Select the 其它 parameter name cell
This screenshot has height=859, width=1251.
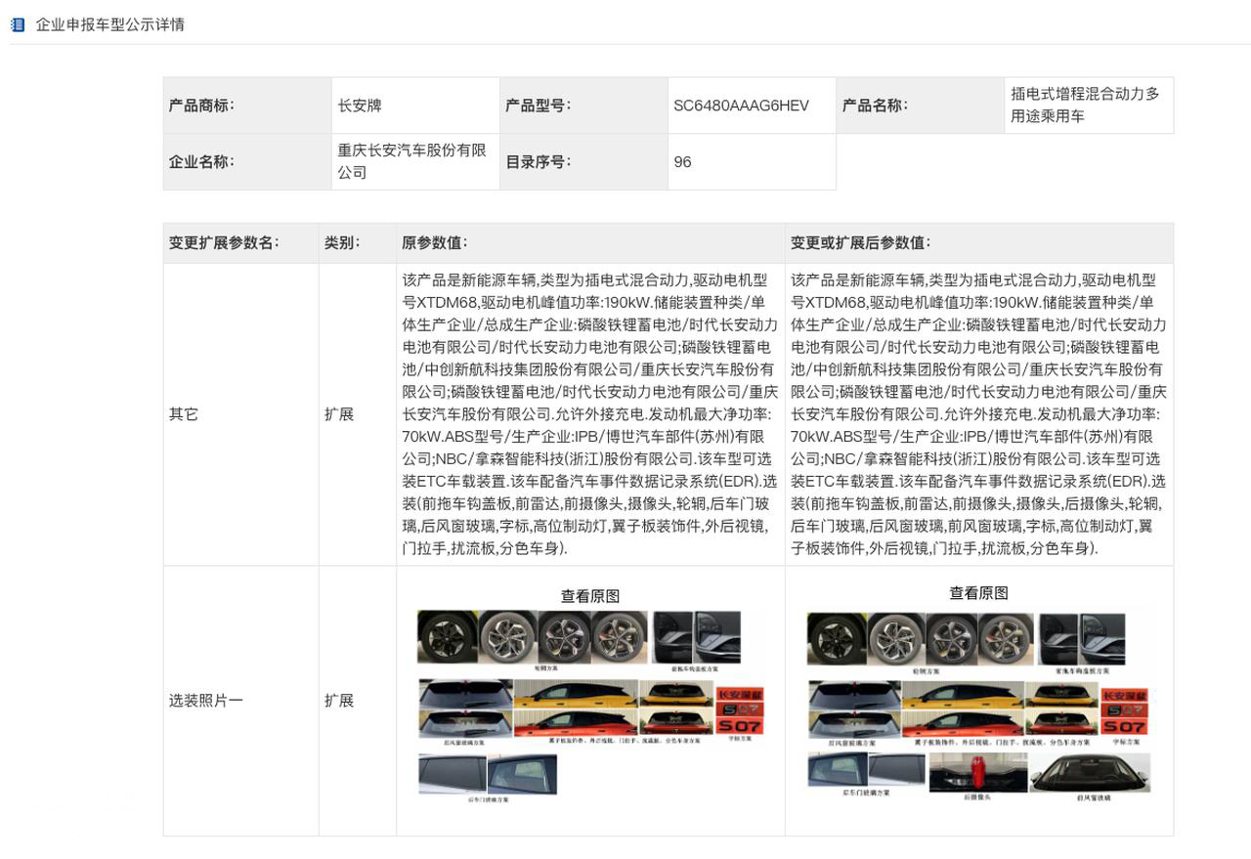pyautogui.click(x=240, y=414)
